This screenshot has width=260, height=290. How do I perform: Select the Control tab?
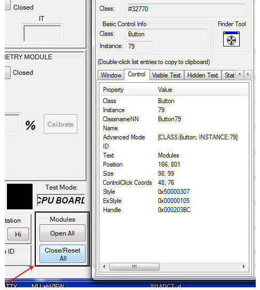[x=137, y=74]
